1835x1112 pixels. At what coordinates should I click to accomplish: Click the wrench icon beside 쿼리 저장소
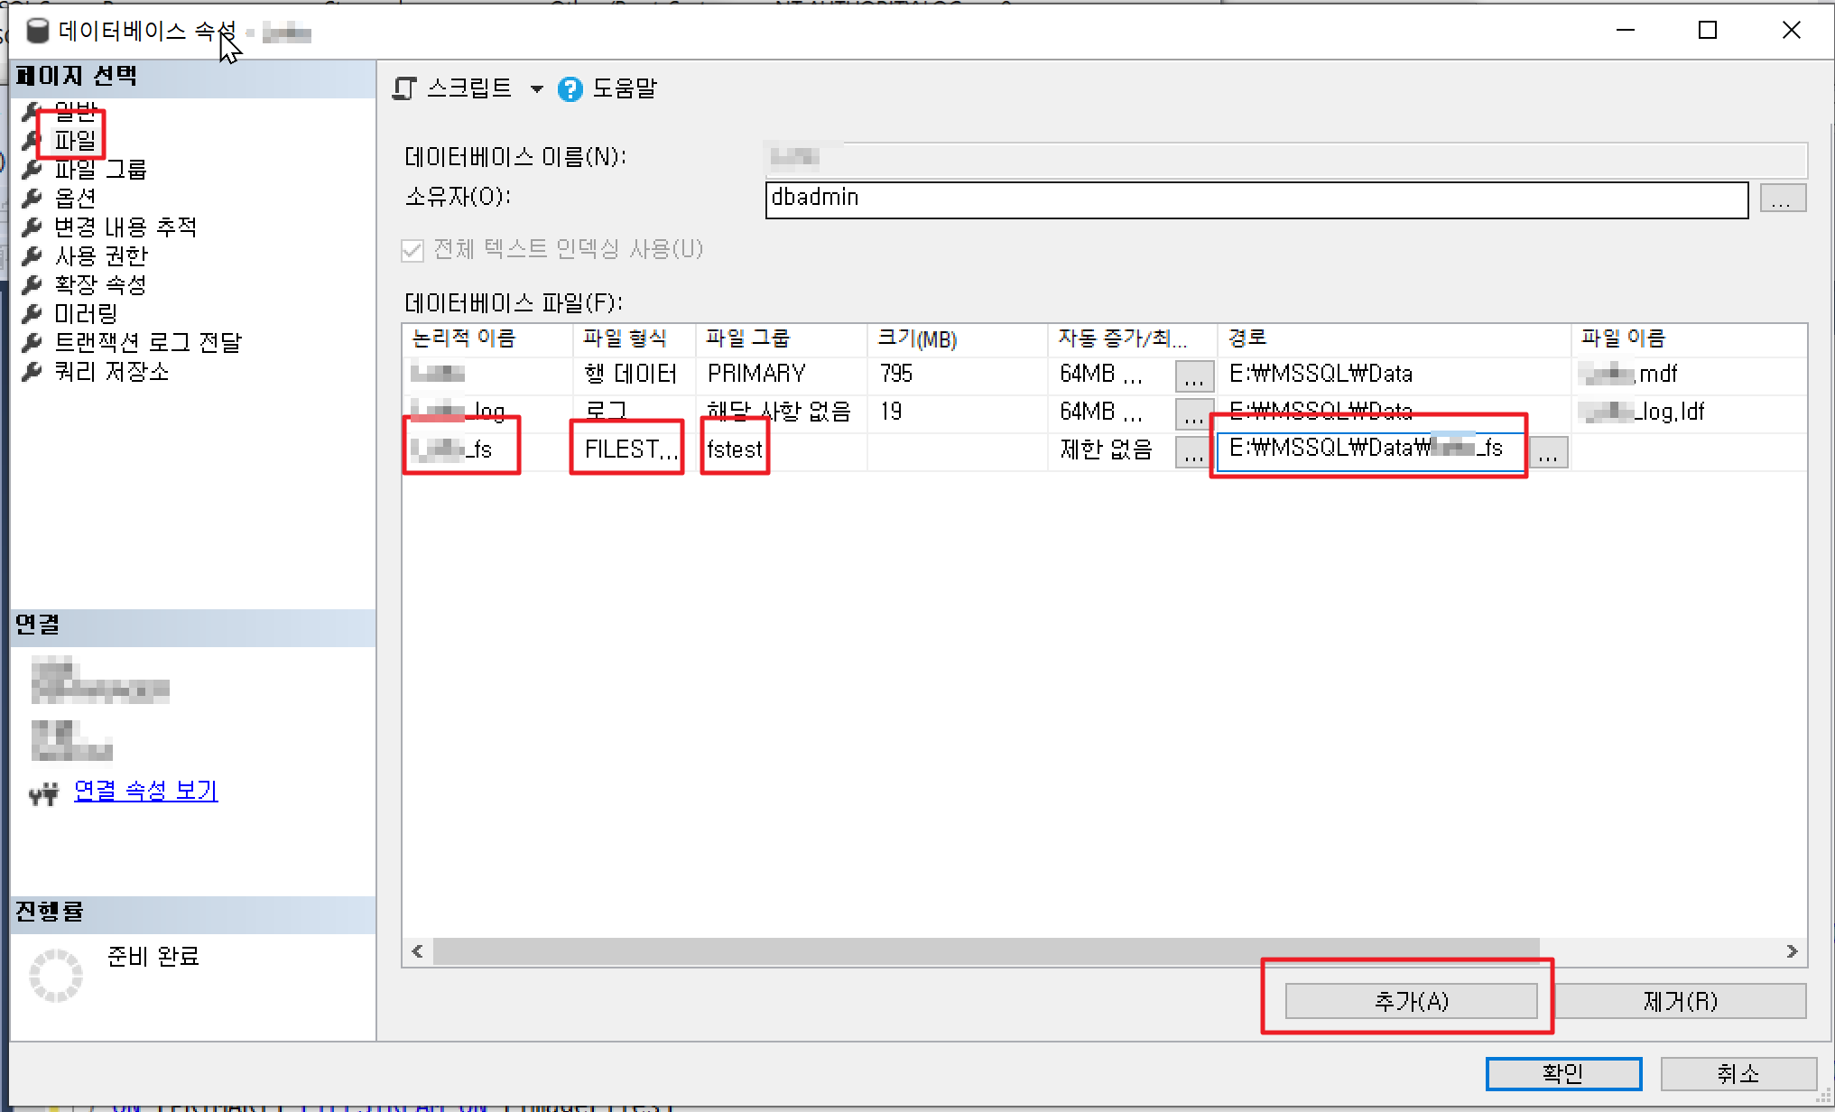click(x=32, y=371)
